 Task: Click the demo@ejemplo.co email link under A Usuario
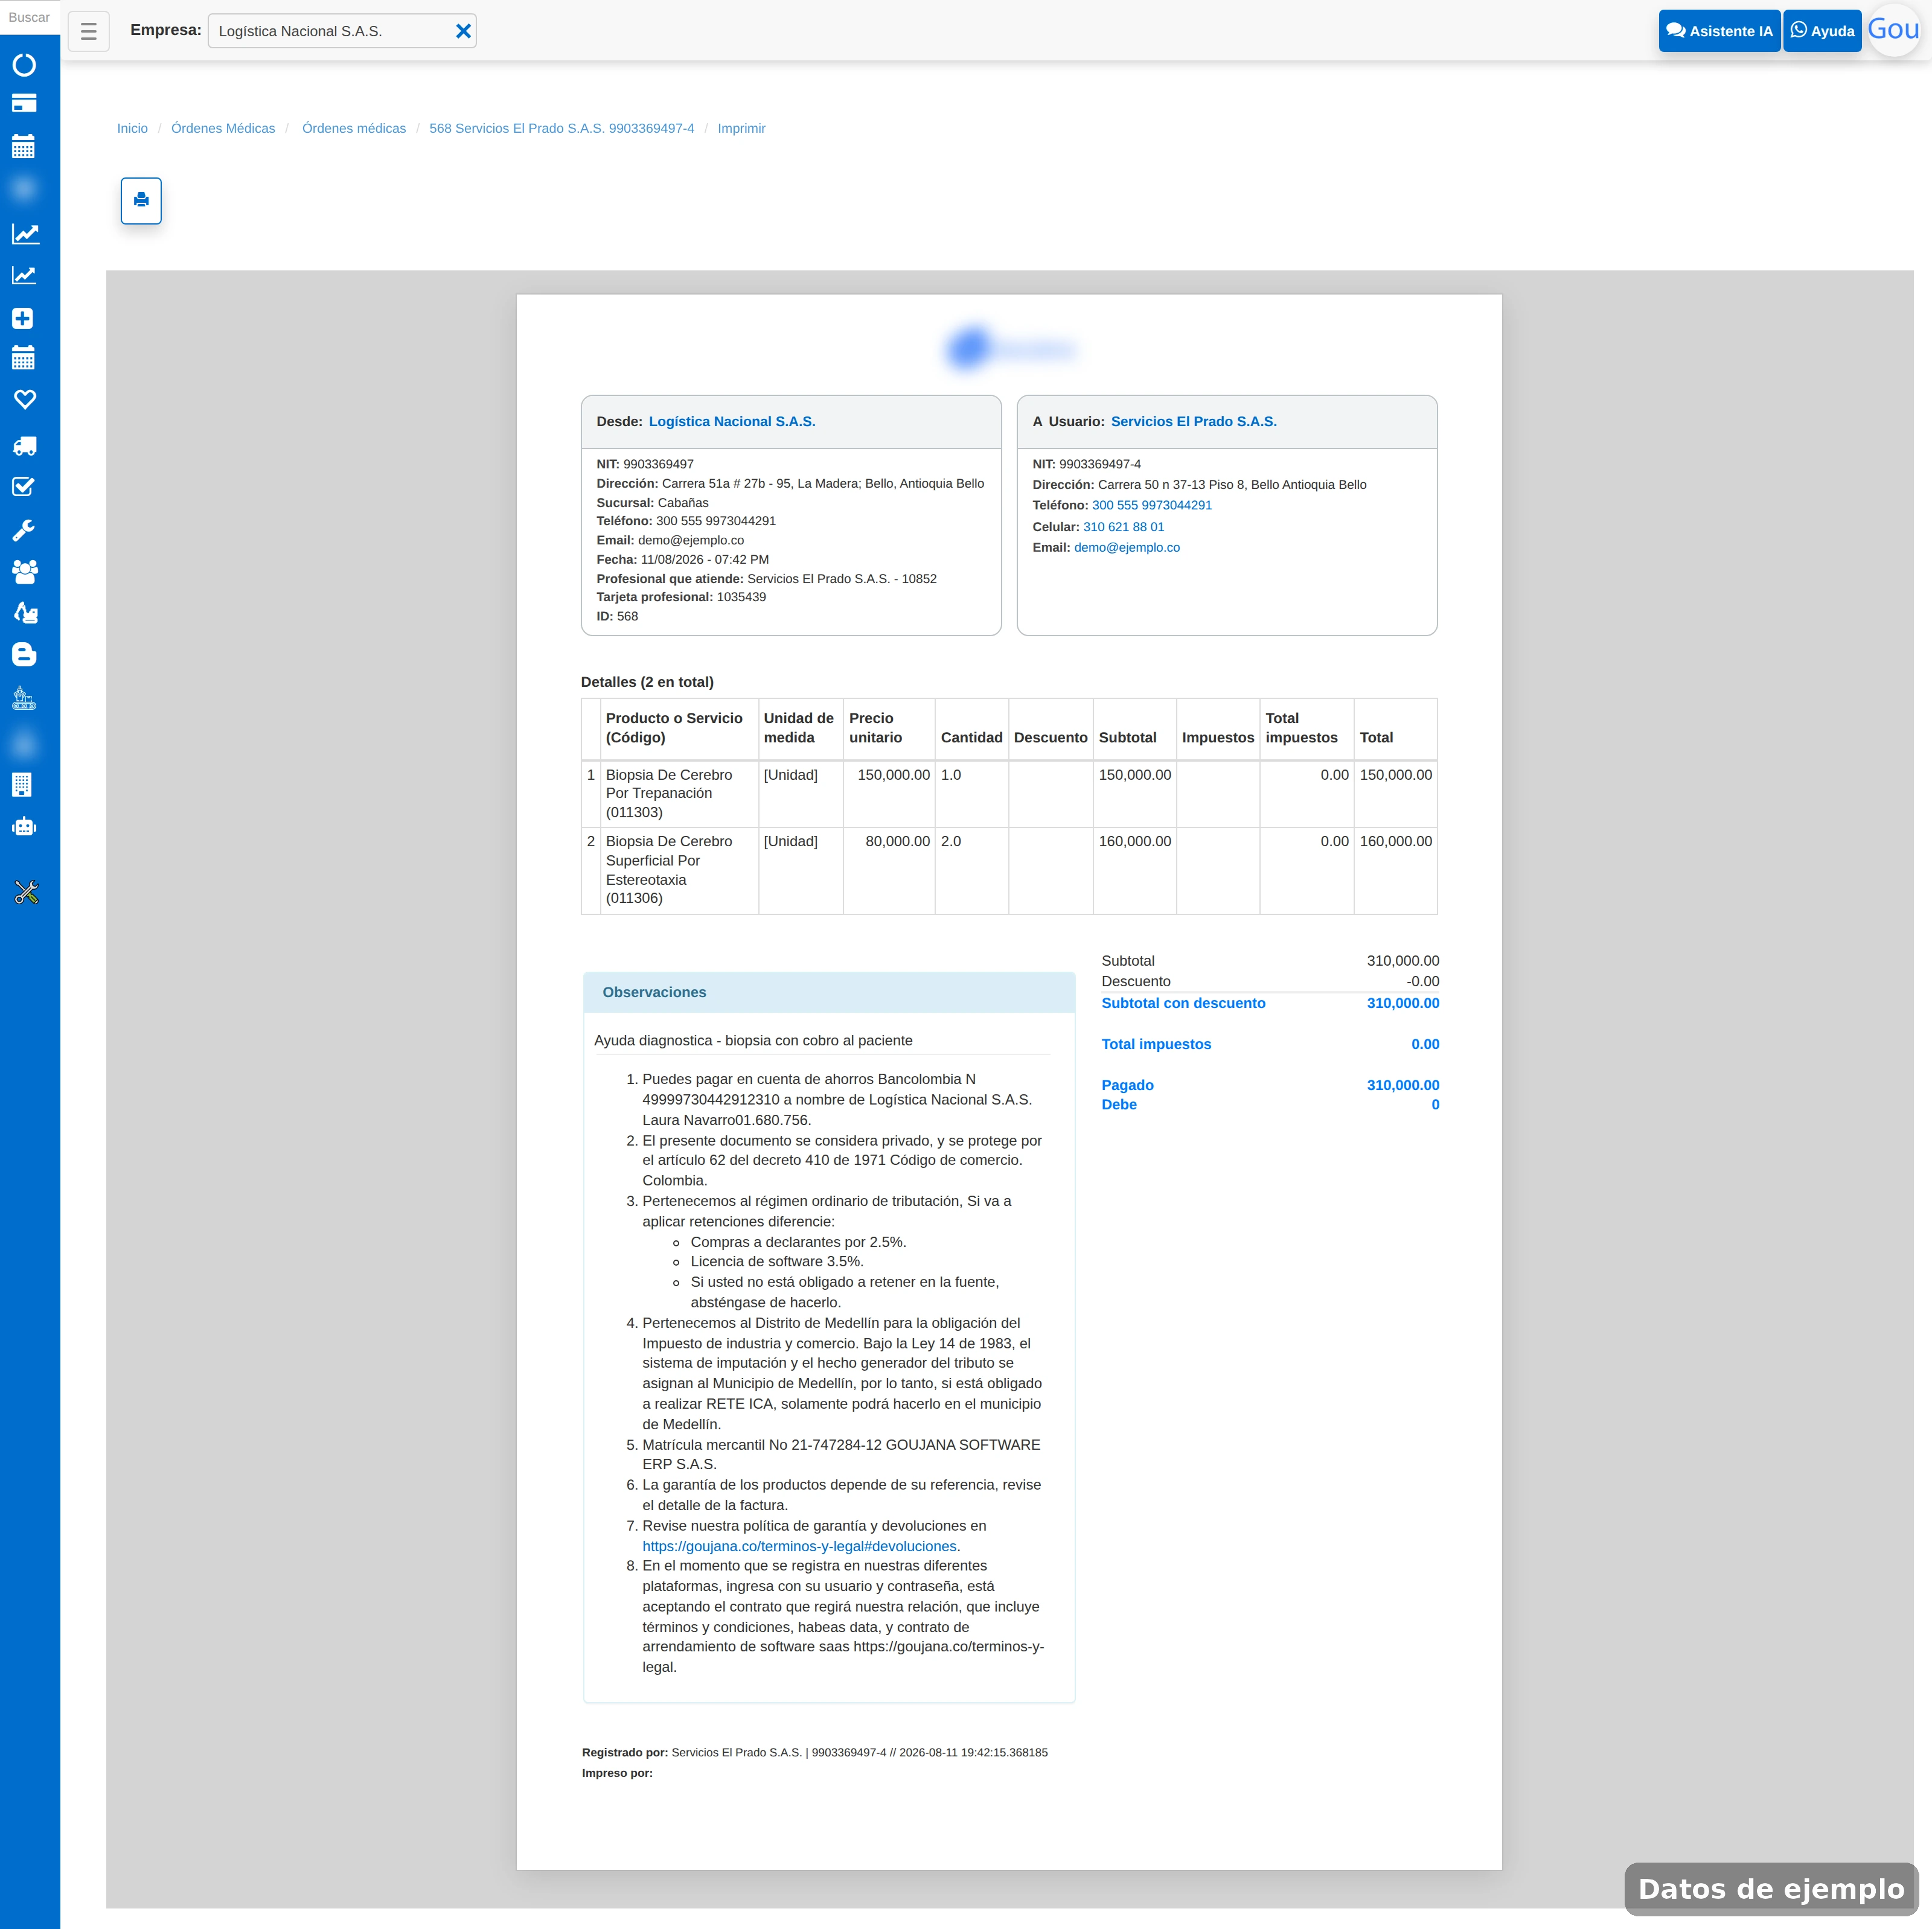click(1127, 547)
